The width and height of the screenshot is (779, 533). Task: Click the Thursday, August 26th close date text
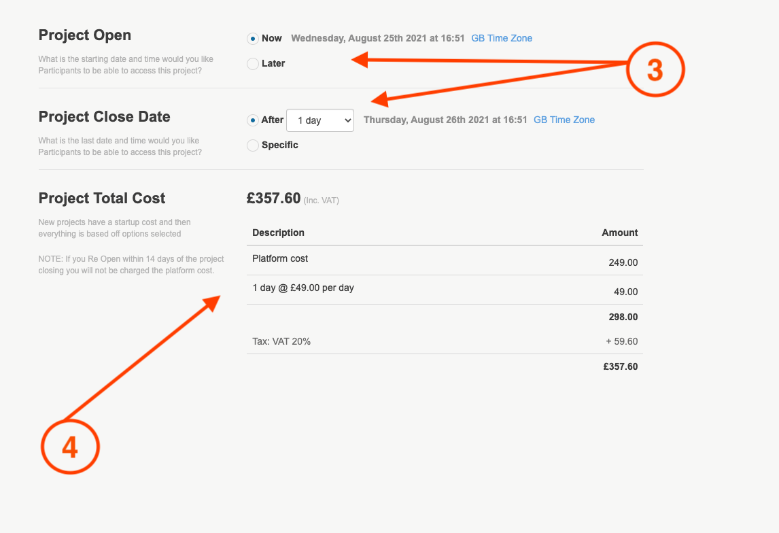(445, 120)
